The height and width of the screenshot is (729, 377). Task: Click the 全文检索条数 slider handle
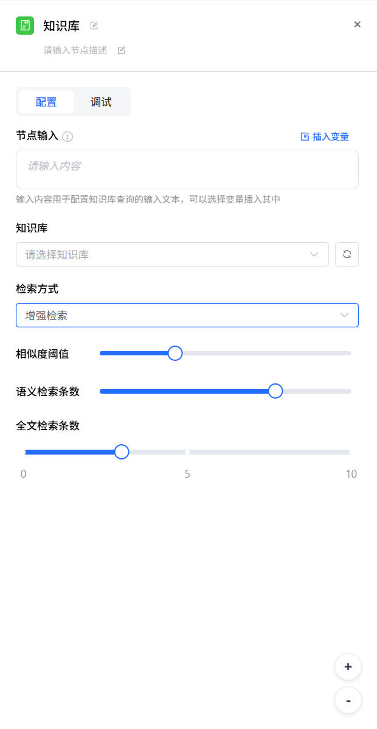click(x=122, y=452)
